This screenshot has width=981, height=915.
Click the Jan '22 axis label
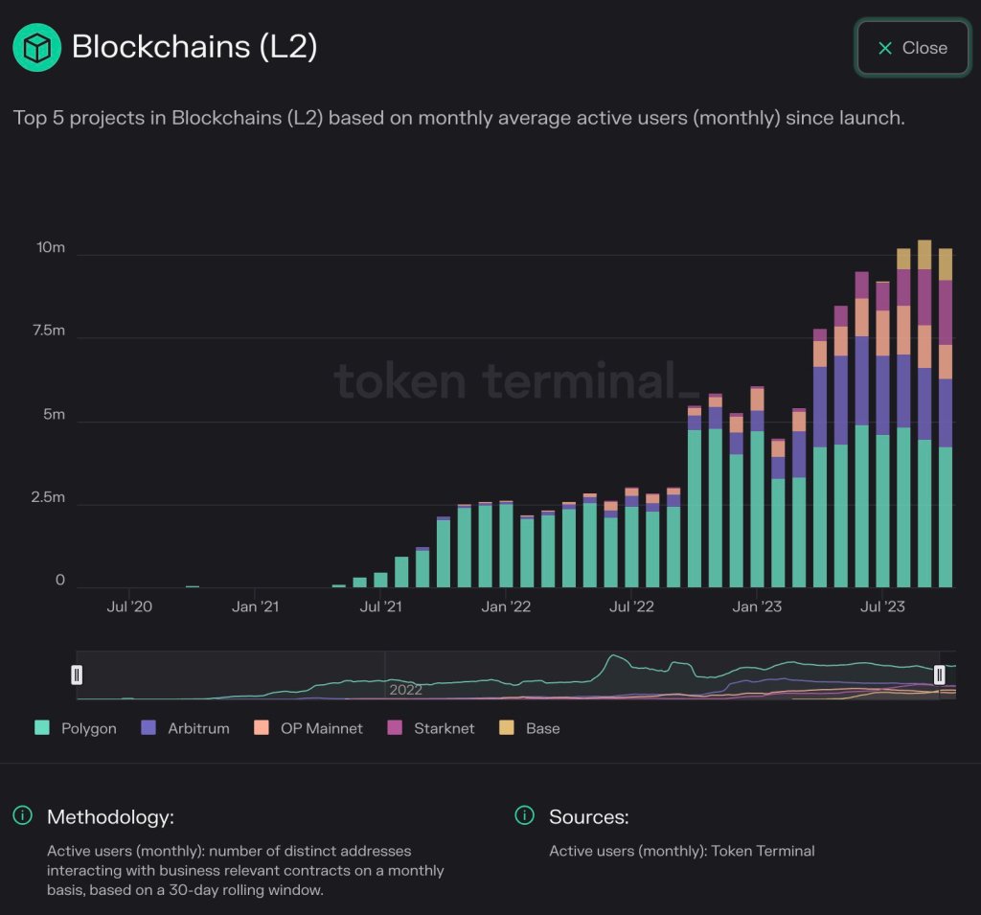coord(506,606)
